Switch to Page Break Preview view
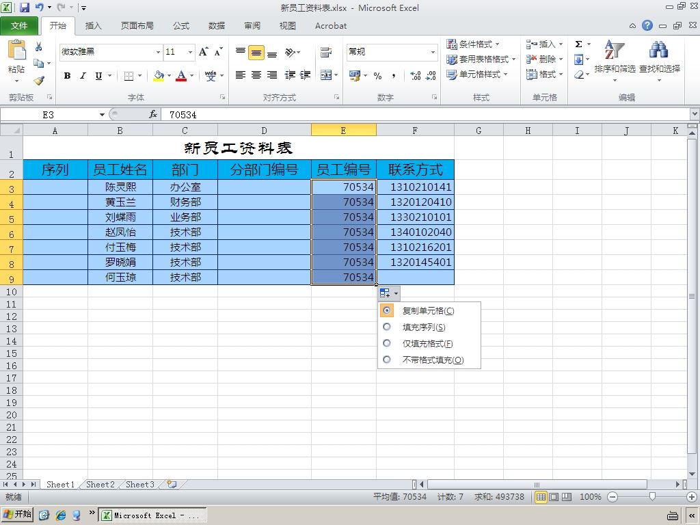The image size is (700, 525). 567,497
